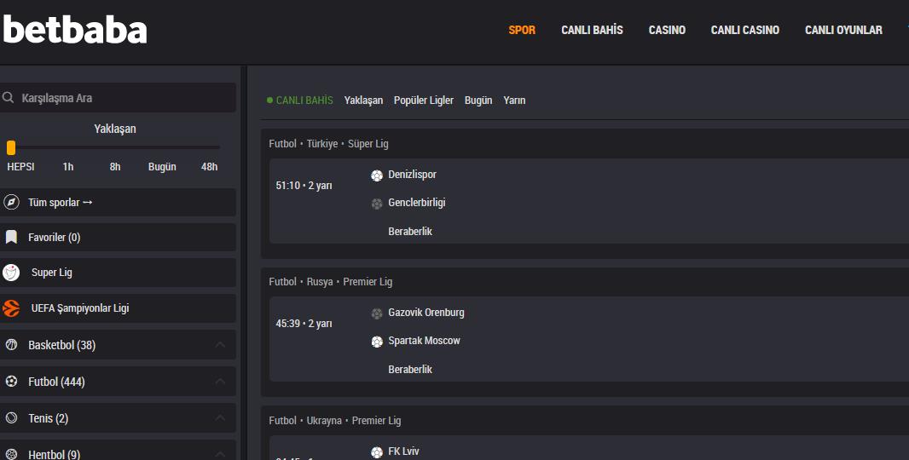
Task: Expand the Tenis (2) chevron
Action: pyautogui.click(x=220, y=417)
